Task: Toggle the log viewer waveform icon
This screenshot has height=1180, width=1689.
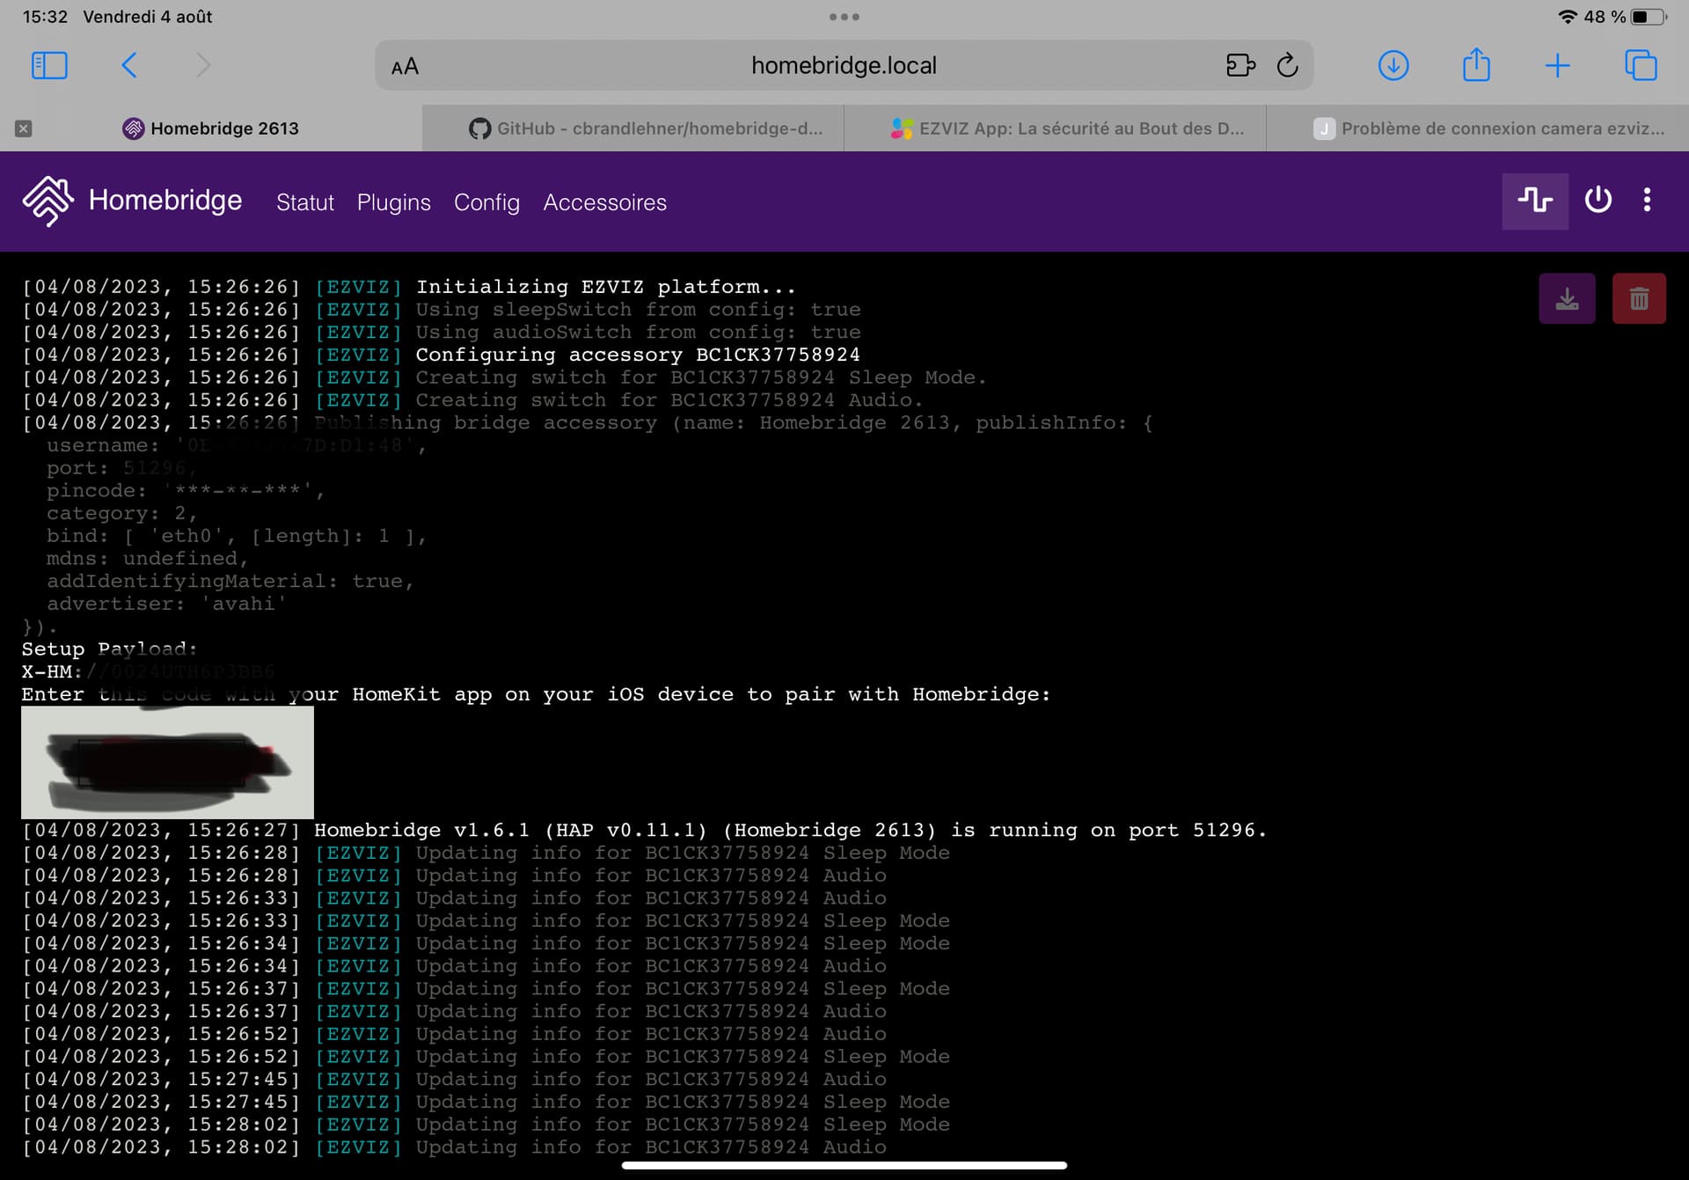Action: pyautogui.click(x=1535, y=202)
